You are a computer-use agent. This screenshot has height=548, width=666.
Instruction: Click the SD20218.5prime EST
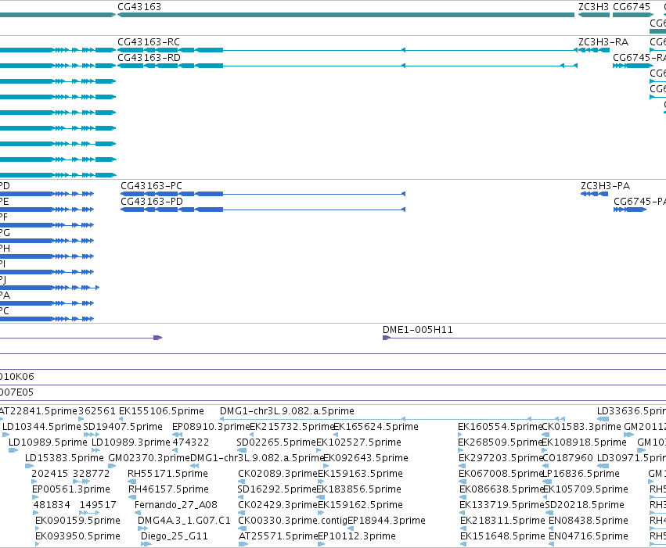pyautogui.click(x=585, y=505)
